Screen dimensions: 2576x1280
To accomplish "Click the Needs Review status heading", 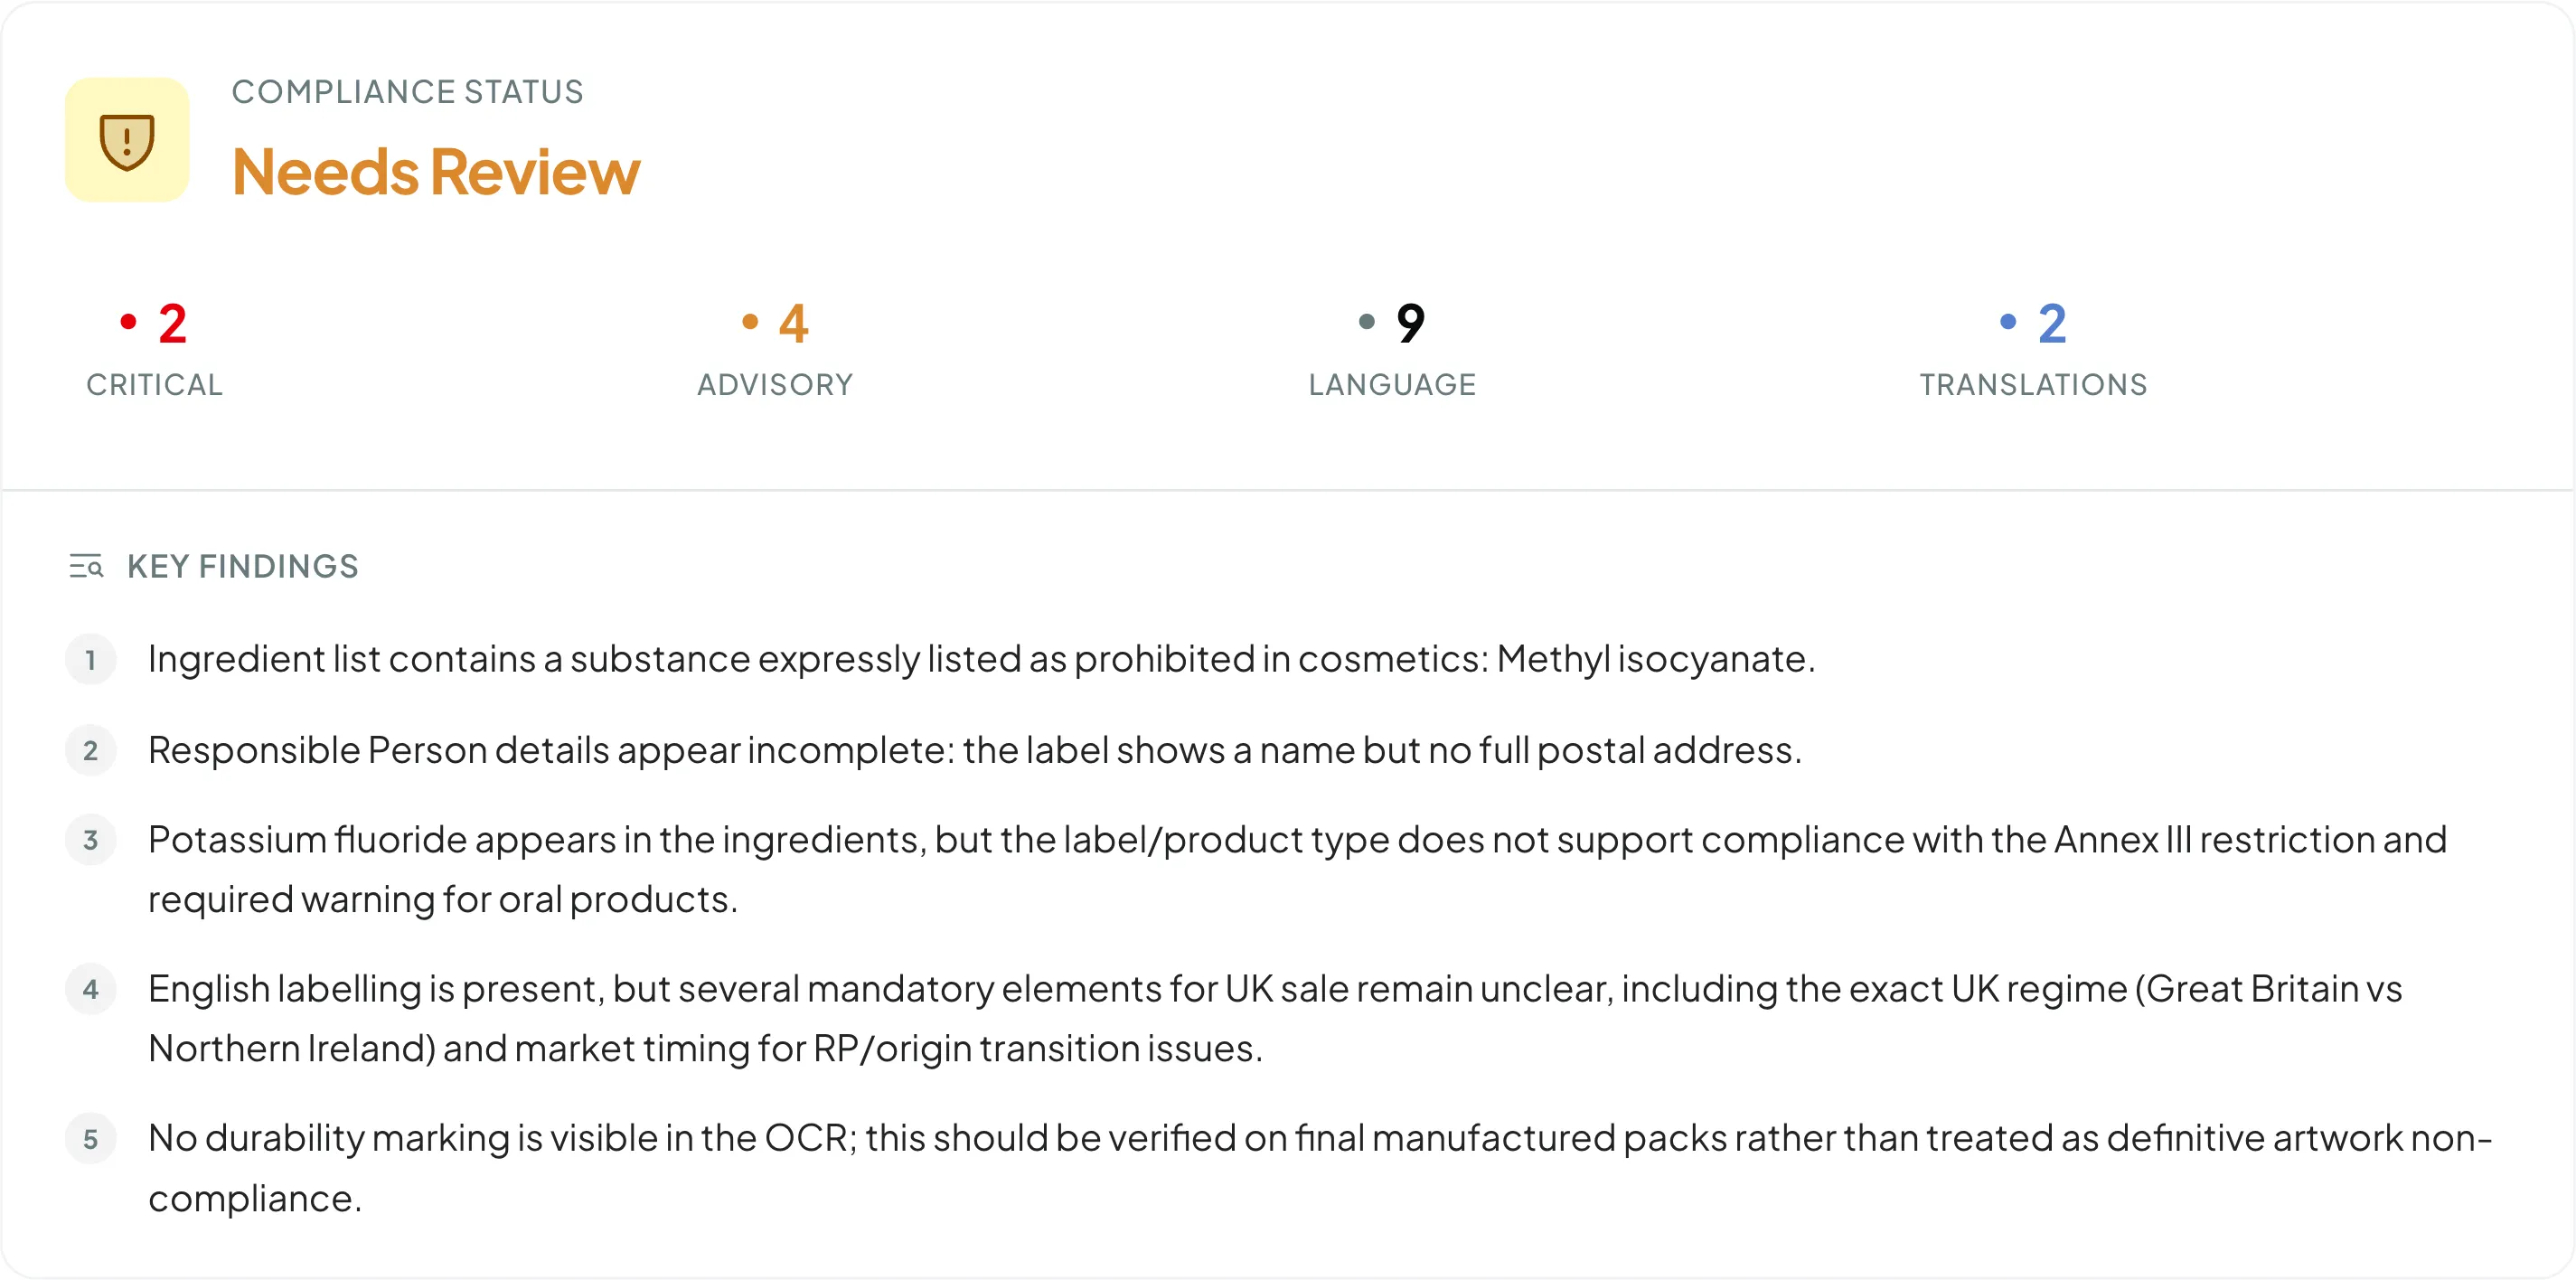I will click(436, 172).
